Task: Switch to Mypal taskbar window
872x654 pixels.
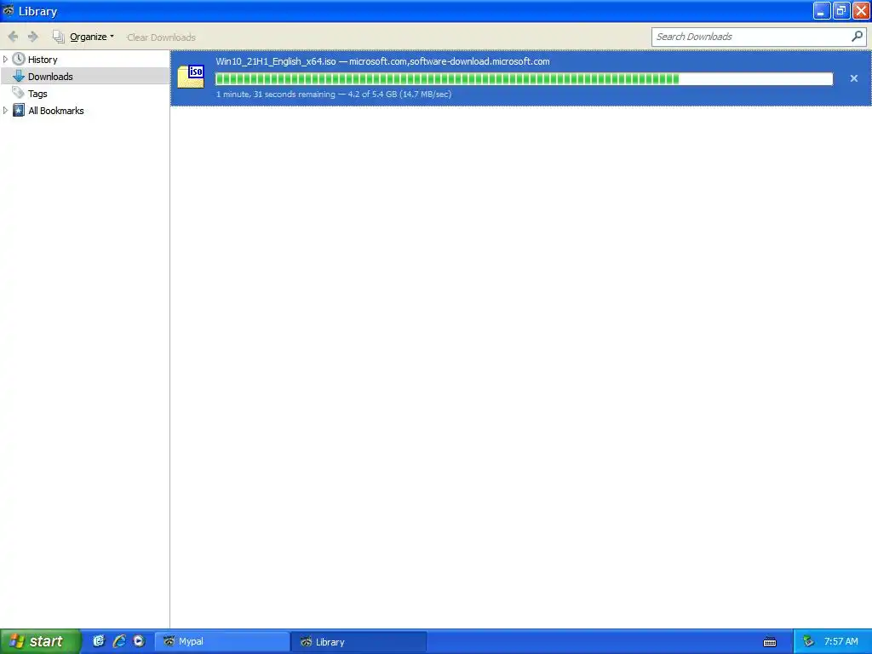Action: coord(222,641)
